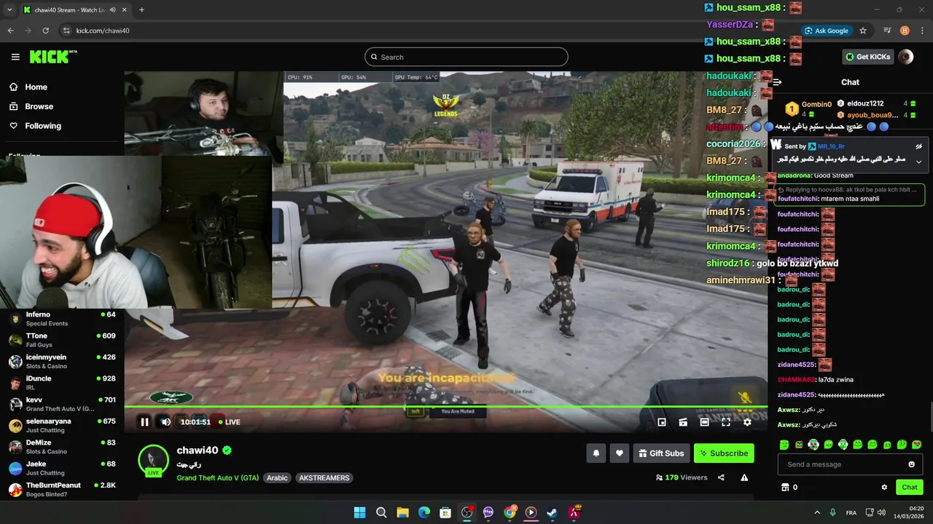Open OBS Studio from taskbar
Image resolution: width=933 pixels, height=524 pixels.
(466, 512)
